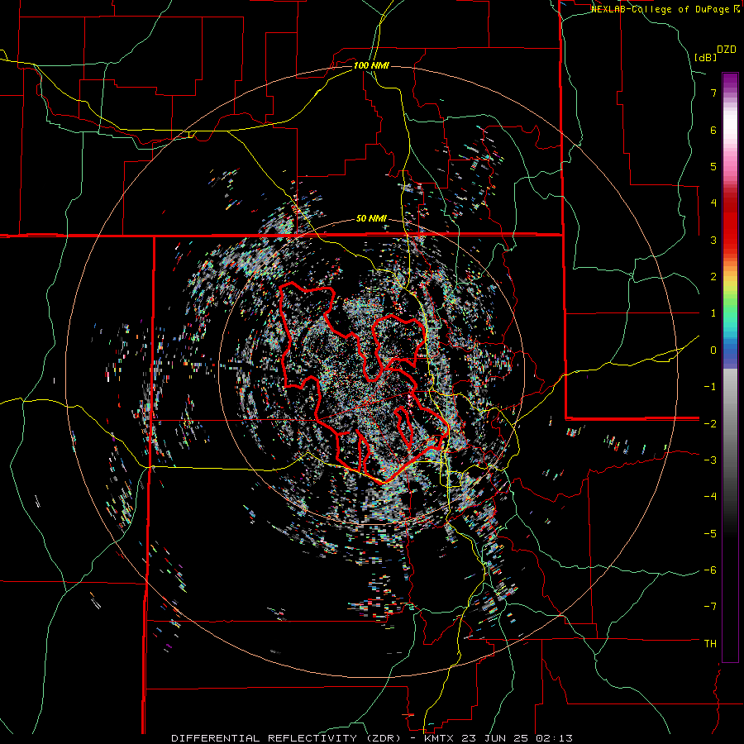Click the -7 scale value

click(710, 607)
